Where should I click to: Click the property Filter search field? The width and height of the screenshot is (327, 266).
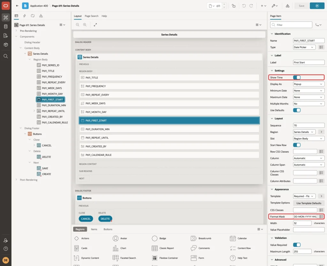[x=291, y=25]
